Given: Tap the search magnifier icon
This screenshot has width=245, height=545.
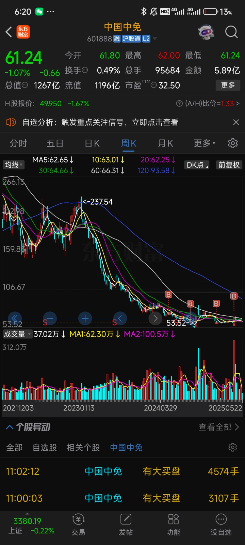Looking at the screenshot, I should click(x=231, y=32).
